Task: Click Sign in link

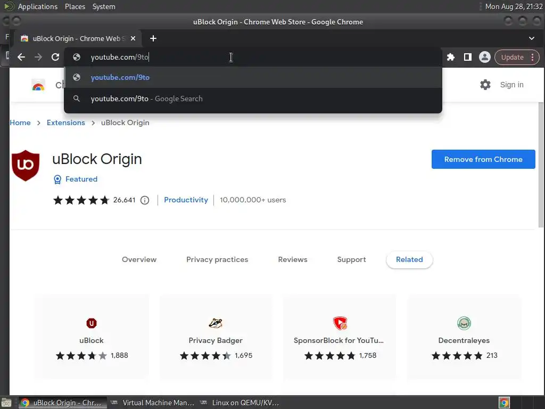Action: (x=511, y=85)
